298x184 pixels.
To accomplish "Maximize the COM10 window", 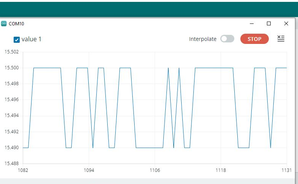I will tap(269, 23).
